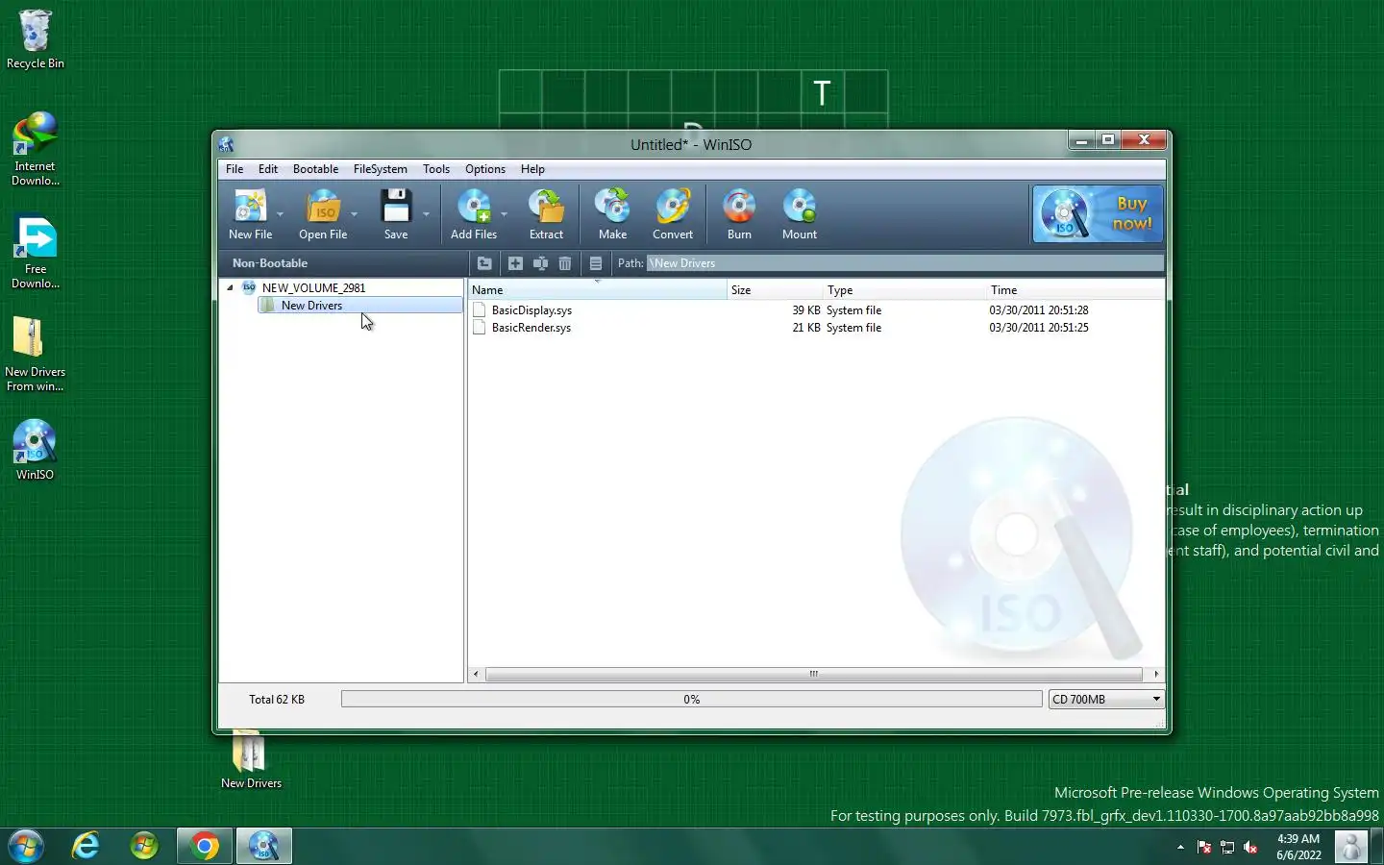Launch Internet Explorer from the taskbar
The height and width of the screenshot is (865, 1384).
pyautogui.click(x=86, y=847)
